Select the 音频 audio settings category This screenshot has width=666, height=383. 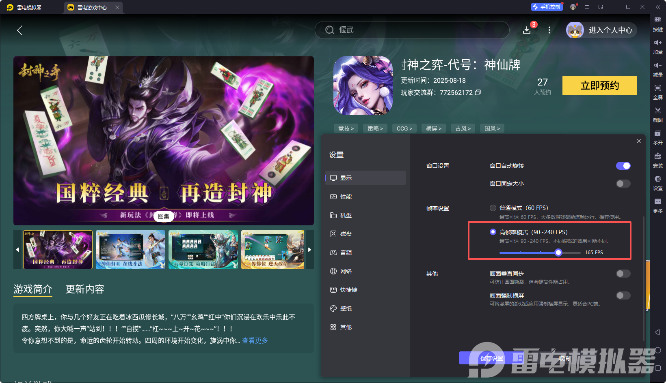pyautogui.click(x=346, y=252)
